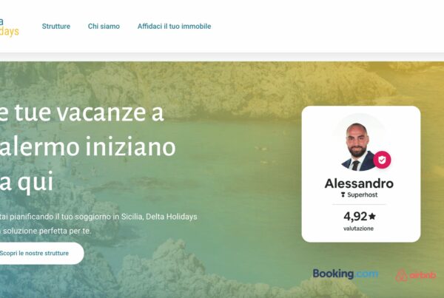Viewport: 444px width, 298px height.
Task: Click the thin divider under Superhost
Action: pos(359,204)
